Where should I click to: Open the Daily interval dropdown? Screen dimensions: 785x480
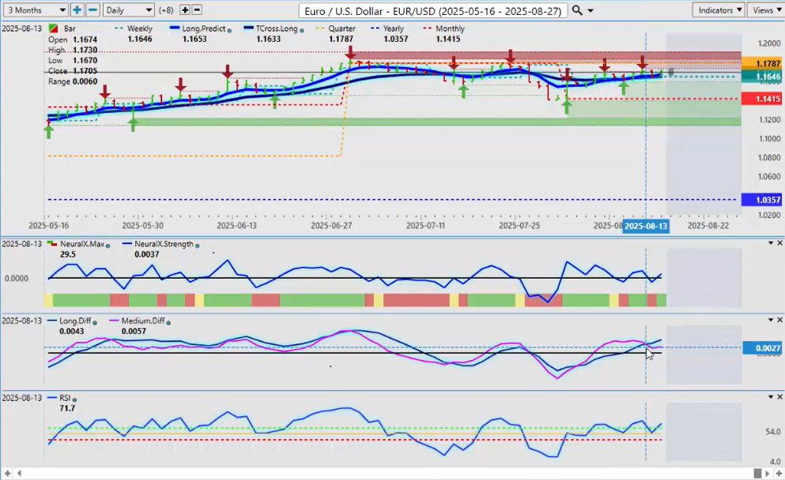[x=128, y=10]
